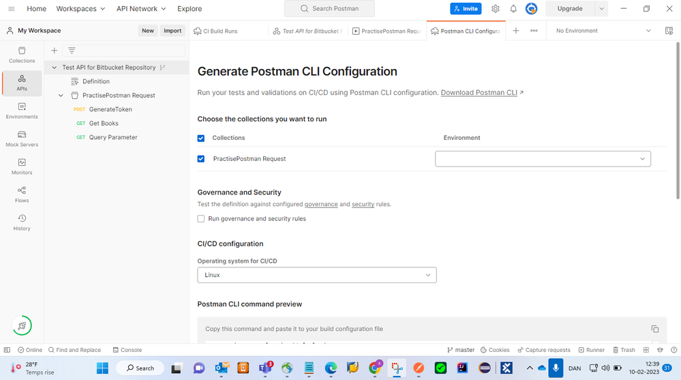681x380 pixels.
Task: Copy the Postman CLI command
Action: [655, 329]
